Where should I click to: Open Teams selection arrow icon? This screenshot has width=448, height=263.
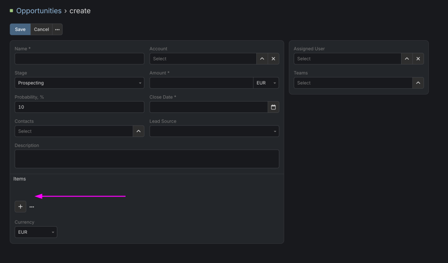(x=418, y=83)
